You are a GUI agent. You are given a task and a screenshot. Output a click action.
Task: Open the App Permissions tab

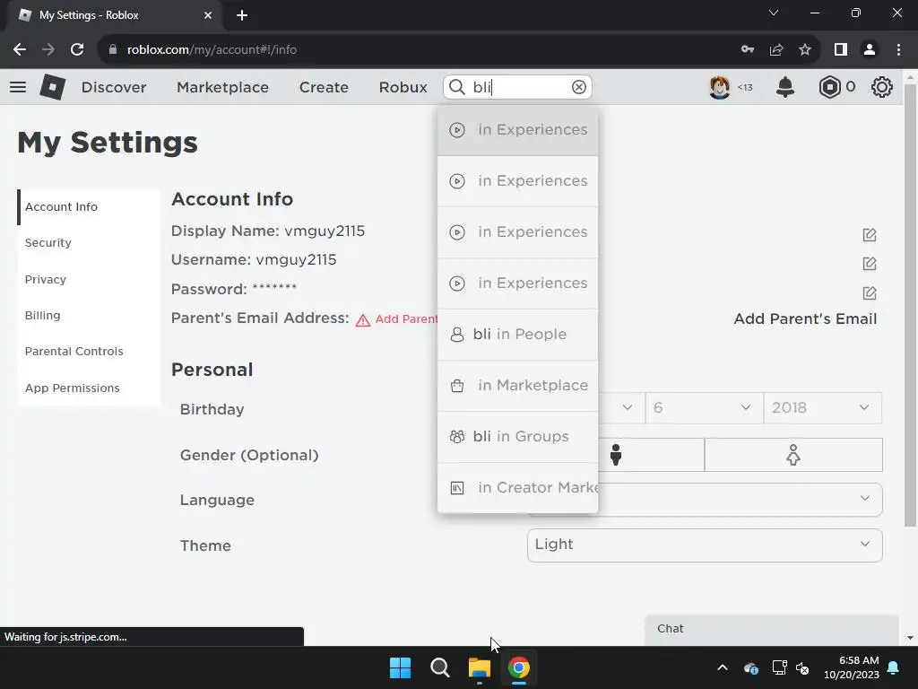(89, 388)
